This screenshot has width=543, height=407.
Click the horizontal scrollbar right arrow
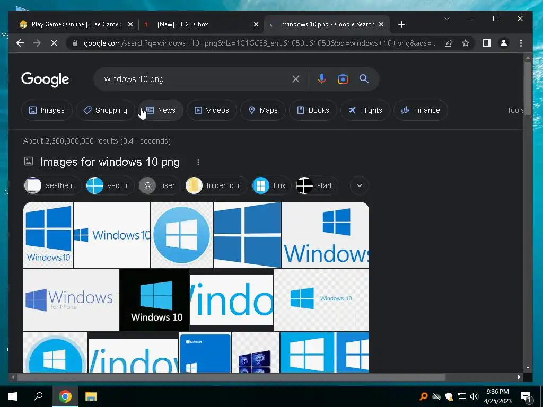tap(519, 377)
